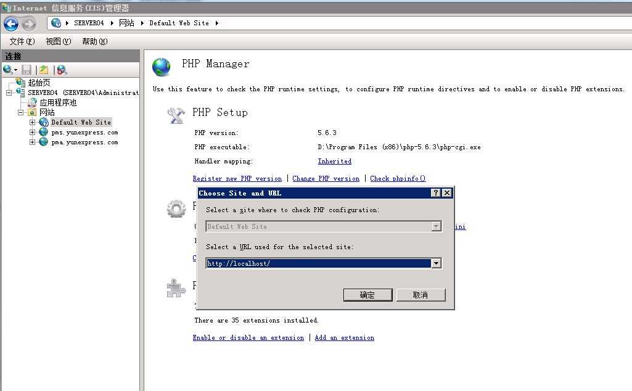Click the folder-up icon in Connections toolbar
Viewport: 632px width, 391px height.
pos(44,70)
